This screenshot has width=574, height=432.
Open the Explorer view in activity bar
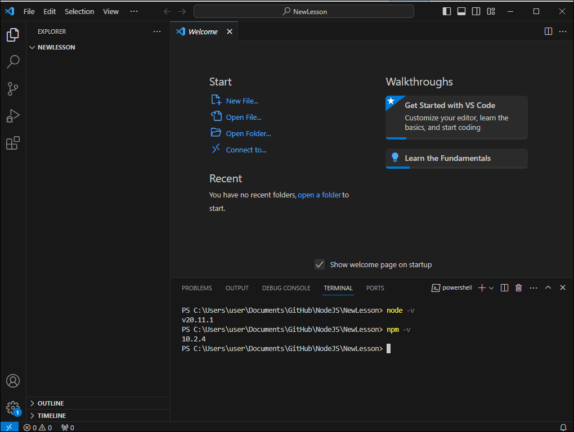[x=13, y=35]
